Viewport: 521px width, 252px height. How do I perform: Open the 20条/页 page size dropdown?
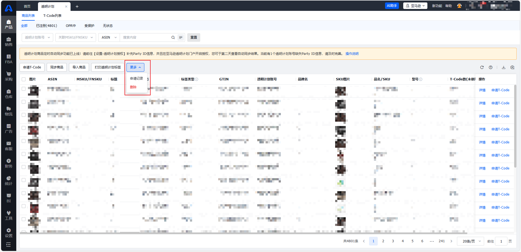pos(471,241)
